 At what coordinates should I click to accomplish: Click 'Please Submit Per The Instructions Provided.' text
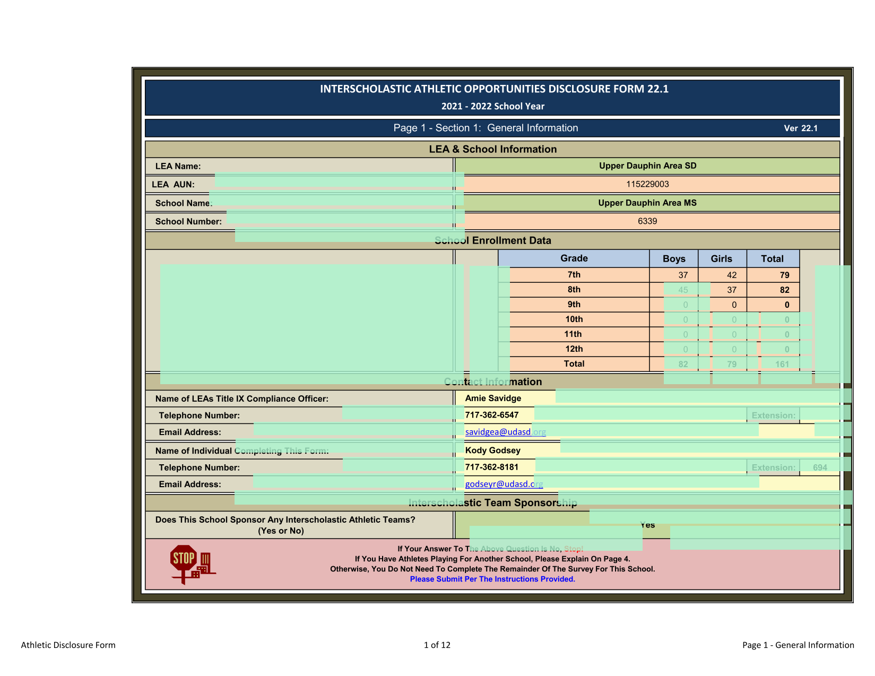pyautogui.click(x=492, y=579)
